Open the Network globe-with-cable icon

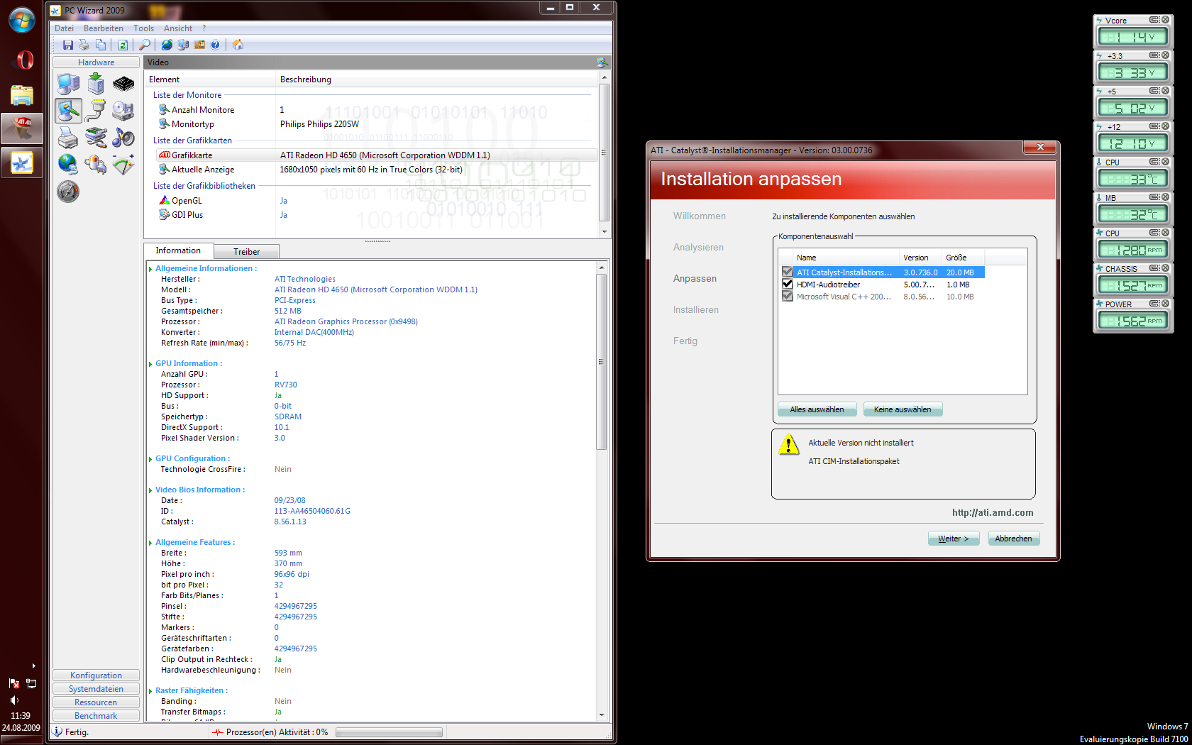click(x=68, y=165)
